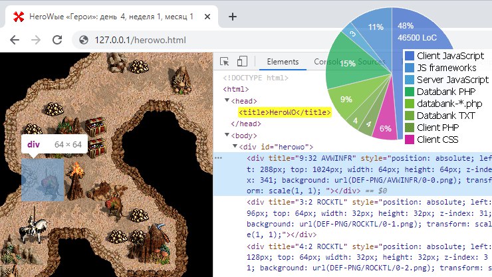Screen dimensions: 492x277
Task: Click the 'Client CSS' legend label
Action: click(x=437, y=139)
